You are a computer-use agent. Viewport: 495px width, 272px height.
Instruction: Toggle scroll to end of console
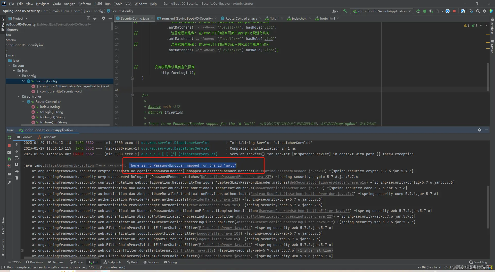coord(17,165)
